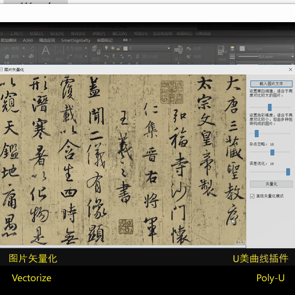Click the Insert block (插入) icon
Image resolution: width=295 pixels, height=295 pixels.
178,50
